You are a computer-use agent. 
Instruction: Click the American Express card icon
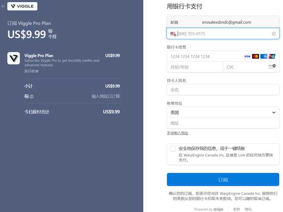tap(264, 56)
